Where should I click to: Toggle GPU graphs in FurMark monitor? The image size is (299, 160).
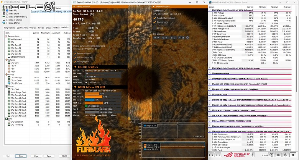[75, 61]
